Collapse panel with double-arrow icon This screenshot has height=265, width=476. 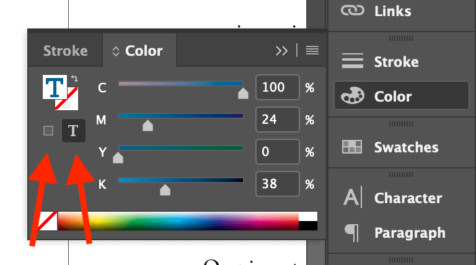coord(282,51)
